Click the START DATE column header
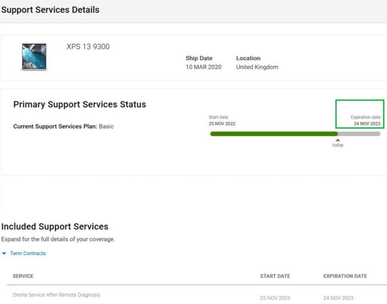Screen dimensions: 387x304 [275, 276]
